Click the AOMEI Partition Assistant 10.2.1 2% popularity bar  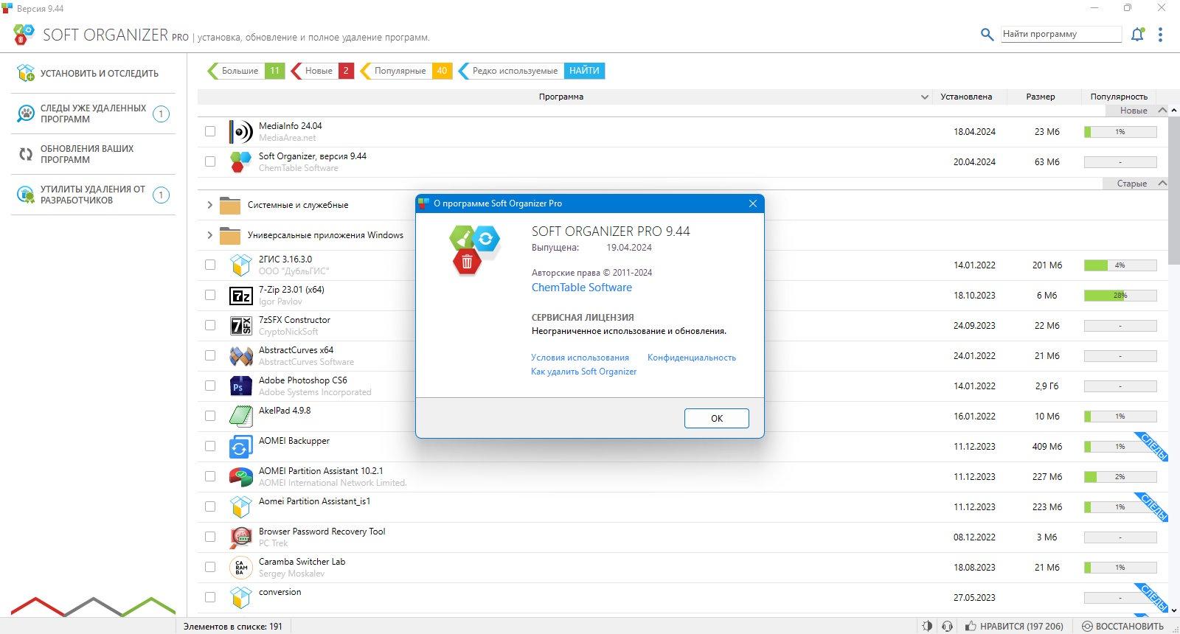(x=1120, y=477)
